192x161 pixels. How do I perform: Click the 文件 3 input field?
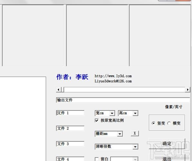pyautogui.click(x=70, y=144)
